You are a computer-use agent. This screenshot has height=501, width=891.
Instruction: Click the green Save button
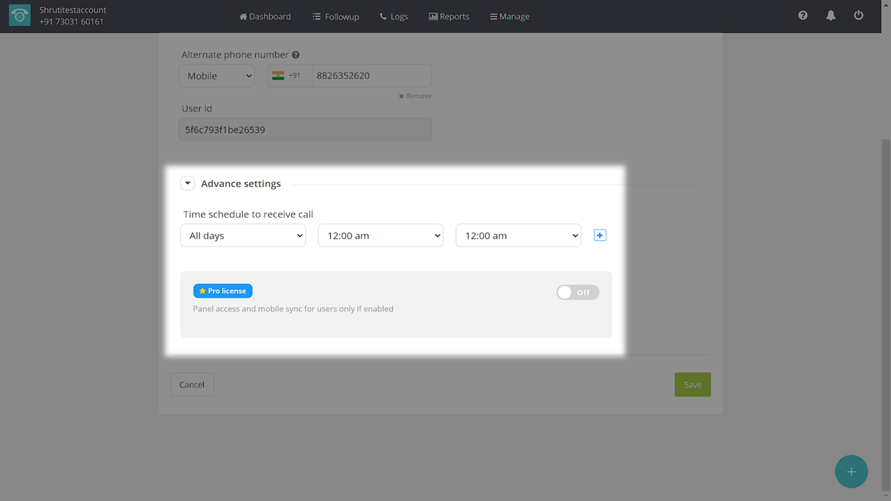692,385
